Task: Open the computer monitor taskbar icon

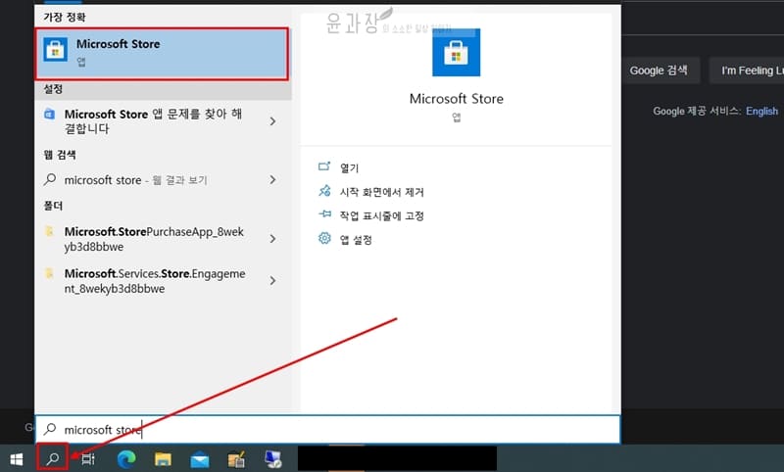Action: click(x=273, y=459)
